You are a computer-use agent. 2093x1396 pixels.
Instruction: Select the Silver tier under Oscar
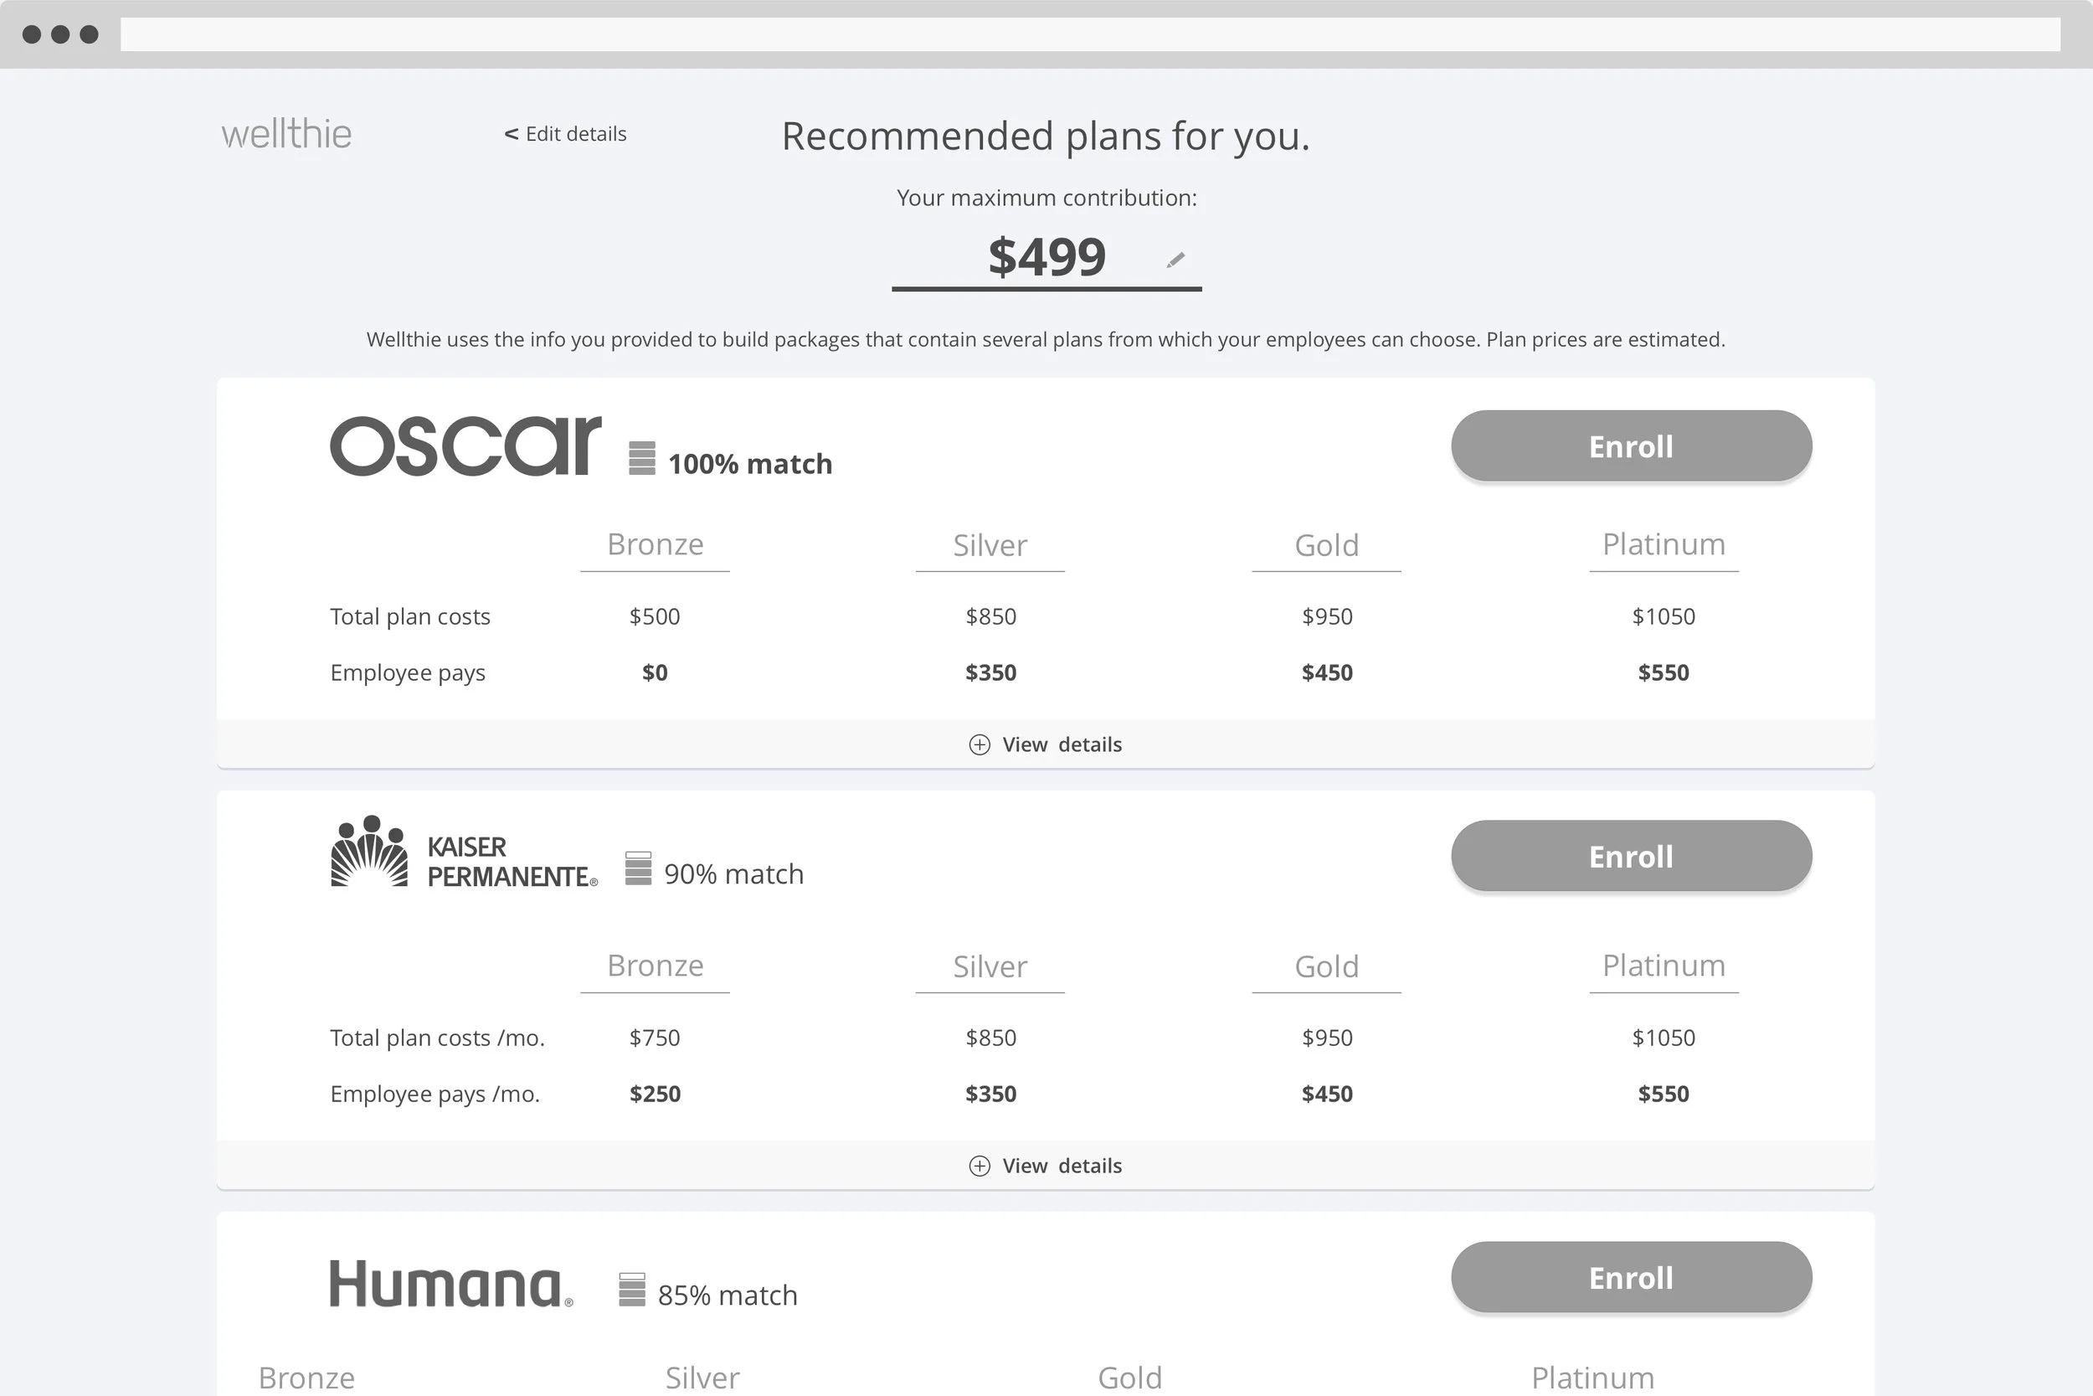click(990, 545)
